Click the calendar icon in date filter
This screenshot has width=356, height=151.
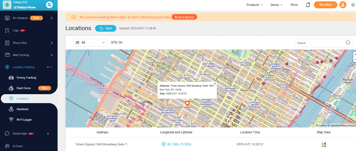(x=78, y=42)
